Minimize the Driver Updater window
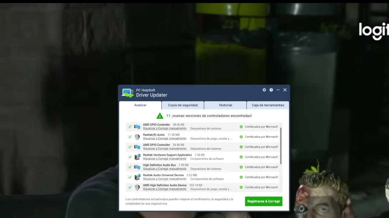 [278, 90]
